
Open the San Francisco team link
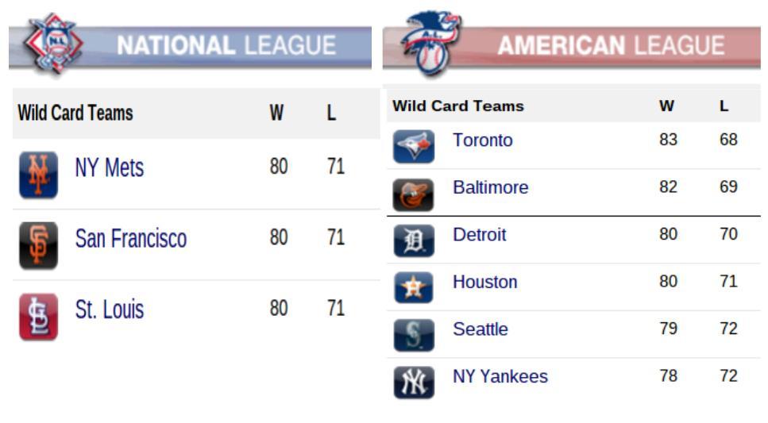click(131, 238)
